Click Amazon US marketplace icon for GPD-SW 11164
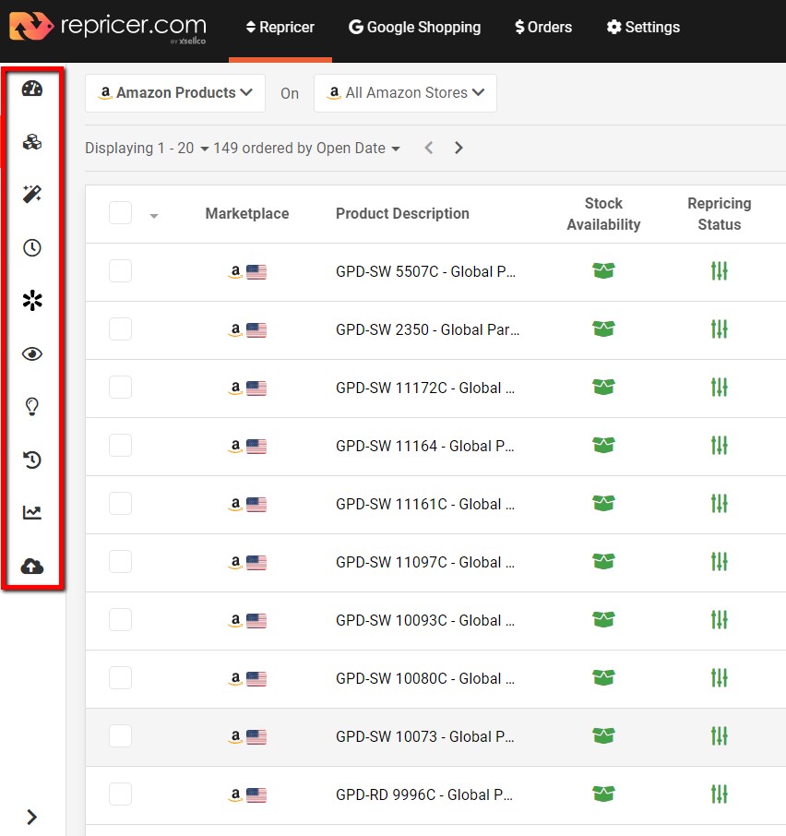 (247, 446)
